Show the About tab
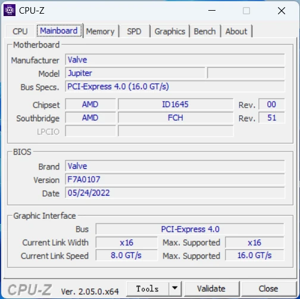Image resolution: width=300 pixels, height=299 pixels. (x=236, y=32)
